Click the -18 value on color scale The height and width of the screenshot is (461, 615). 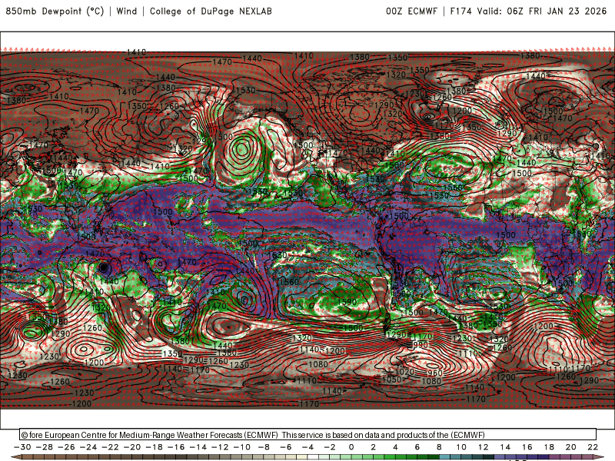point(155,447)
